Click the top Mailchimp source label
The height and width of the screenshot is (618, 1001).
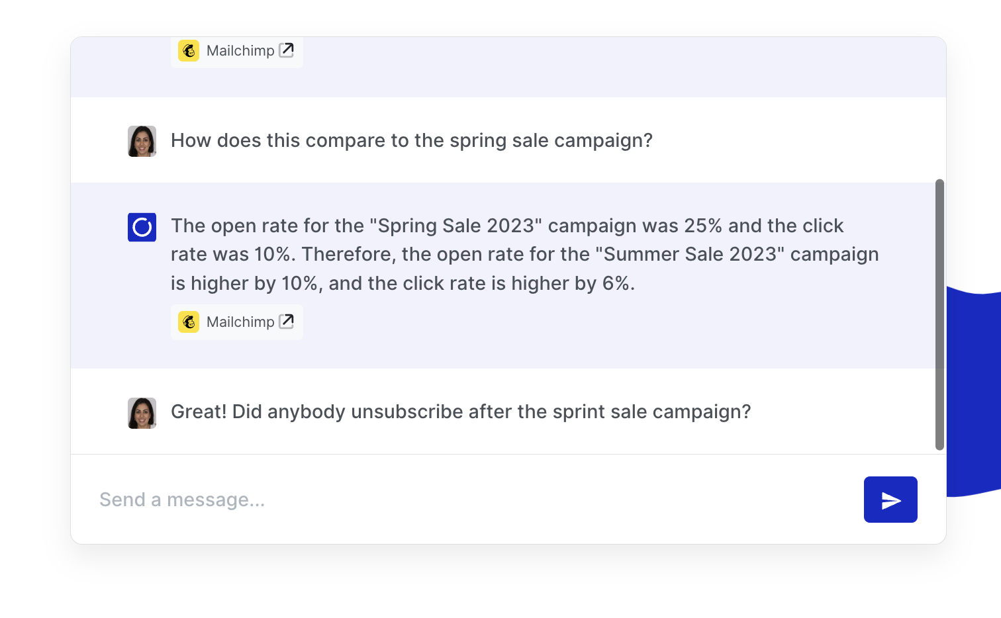[240, 51]
